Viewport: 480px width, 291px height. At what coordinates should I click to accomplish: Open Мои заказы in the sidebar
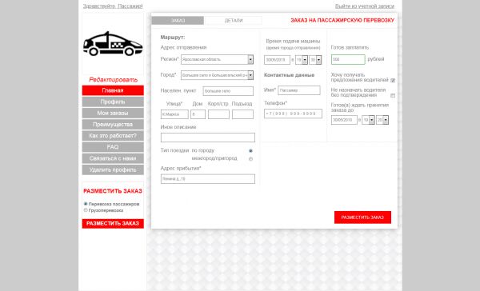click(113, 113)
